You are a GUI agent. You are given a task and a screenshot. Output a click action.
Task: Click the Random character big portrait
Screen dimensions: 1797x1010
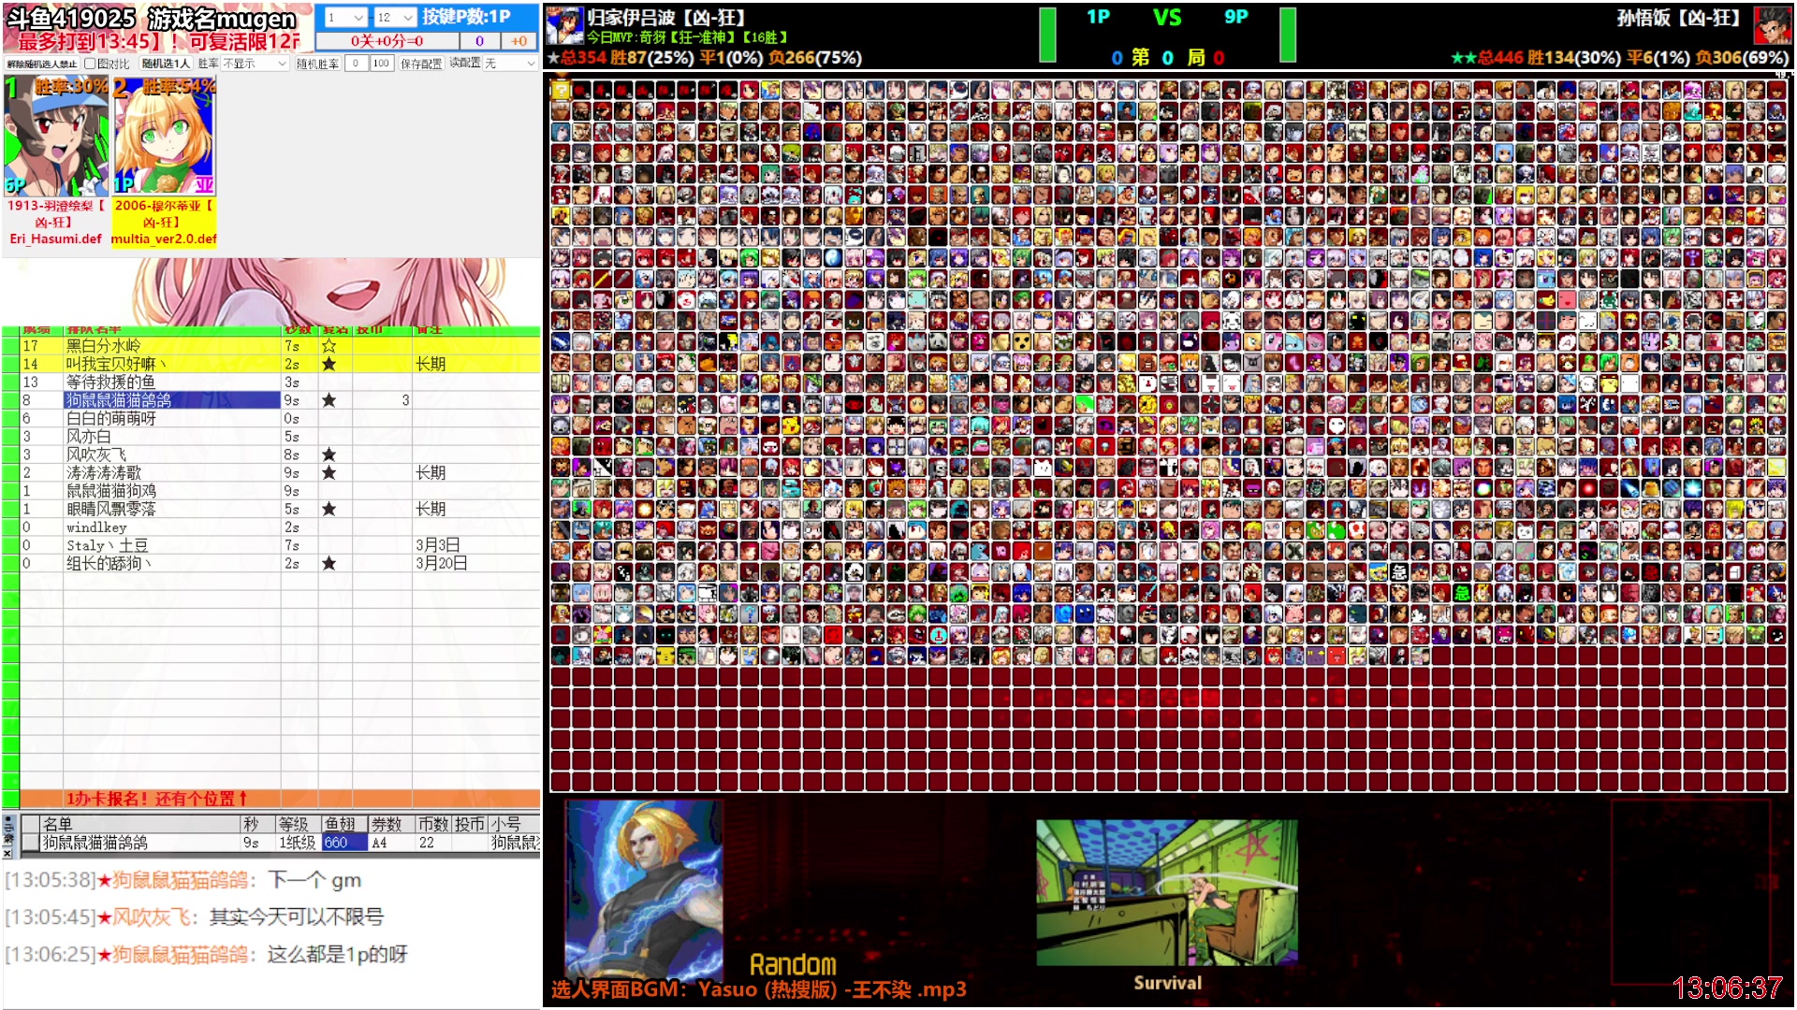644,888
